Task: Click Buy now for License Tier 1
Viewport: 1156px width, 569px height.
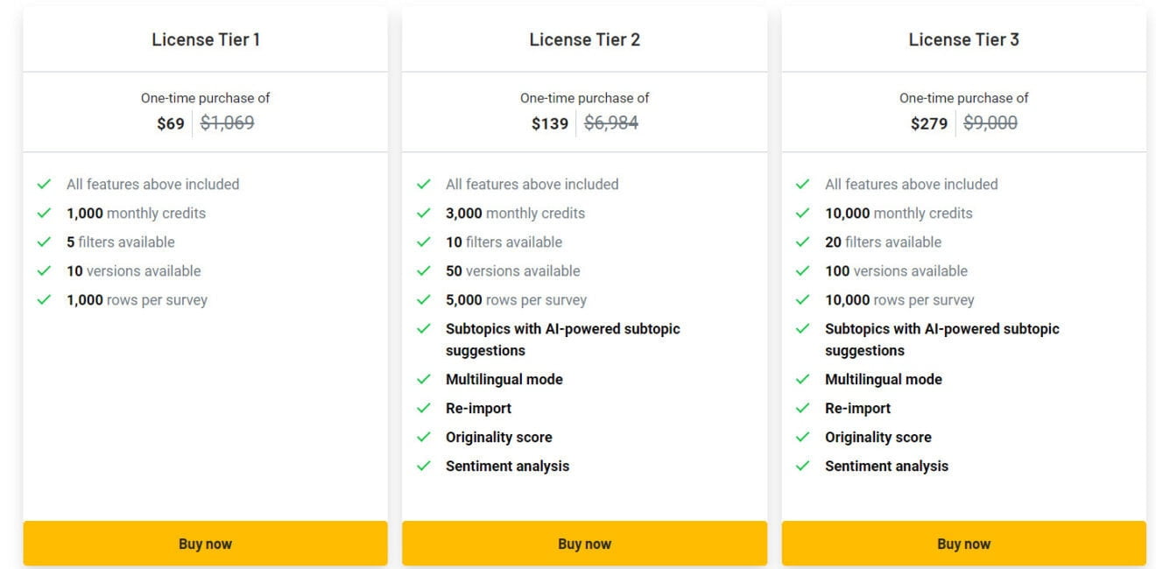Action: pos(205,544)
